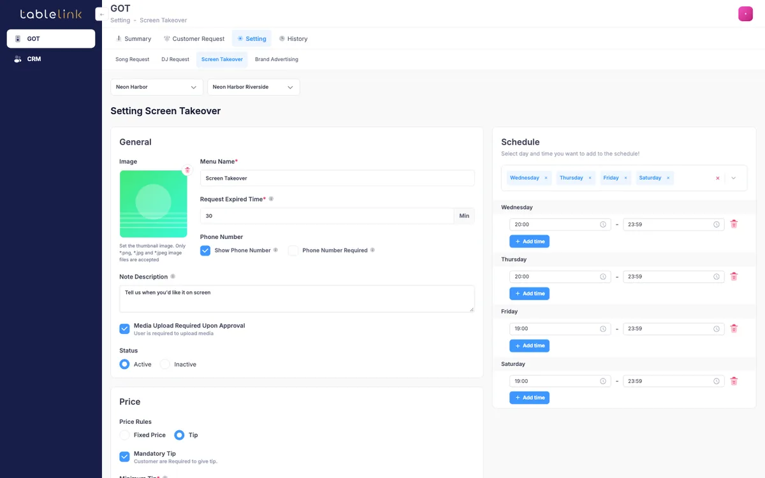Open the Brand Advertising sub-tab
This screenshot has height=478, width=765.
[x=277, y=59]
